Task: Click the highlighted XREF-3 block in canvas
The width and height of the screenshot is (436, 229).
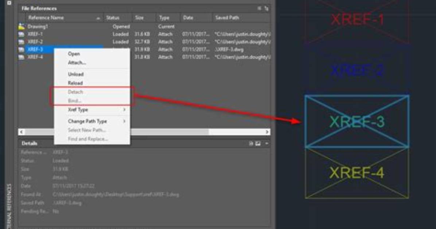Action: point(357,121)
